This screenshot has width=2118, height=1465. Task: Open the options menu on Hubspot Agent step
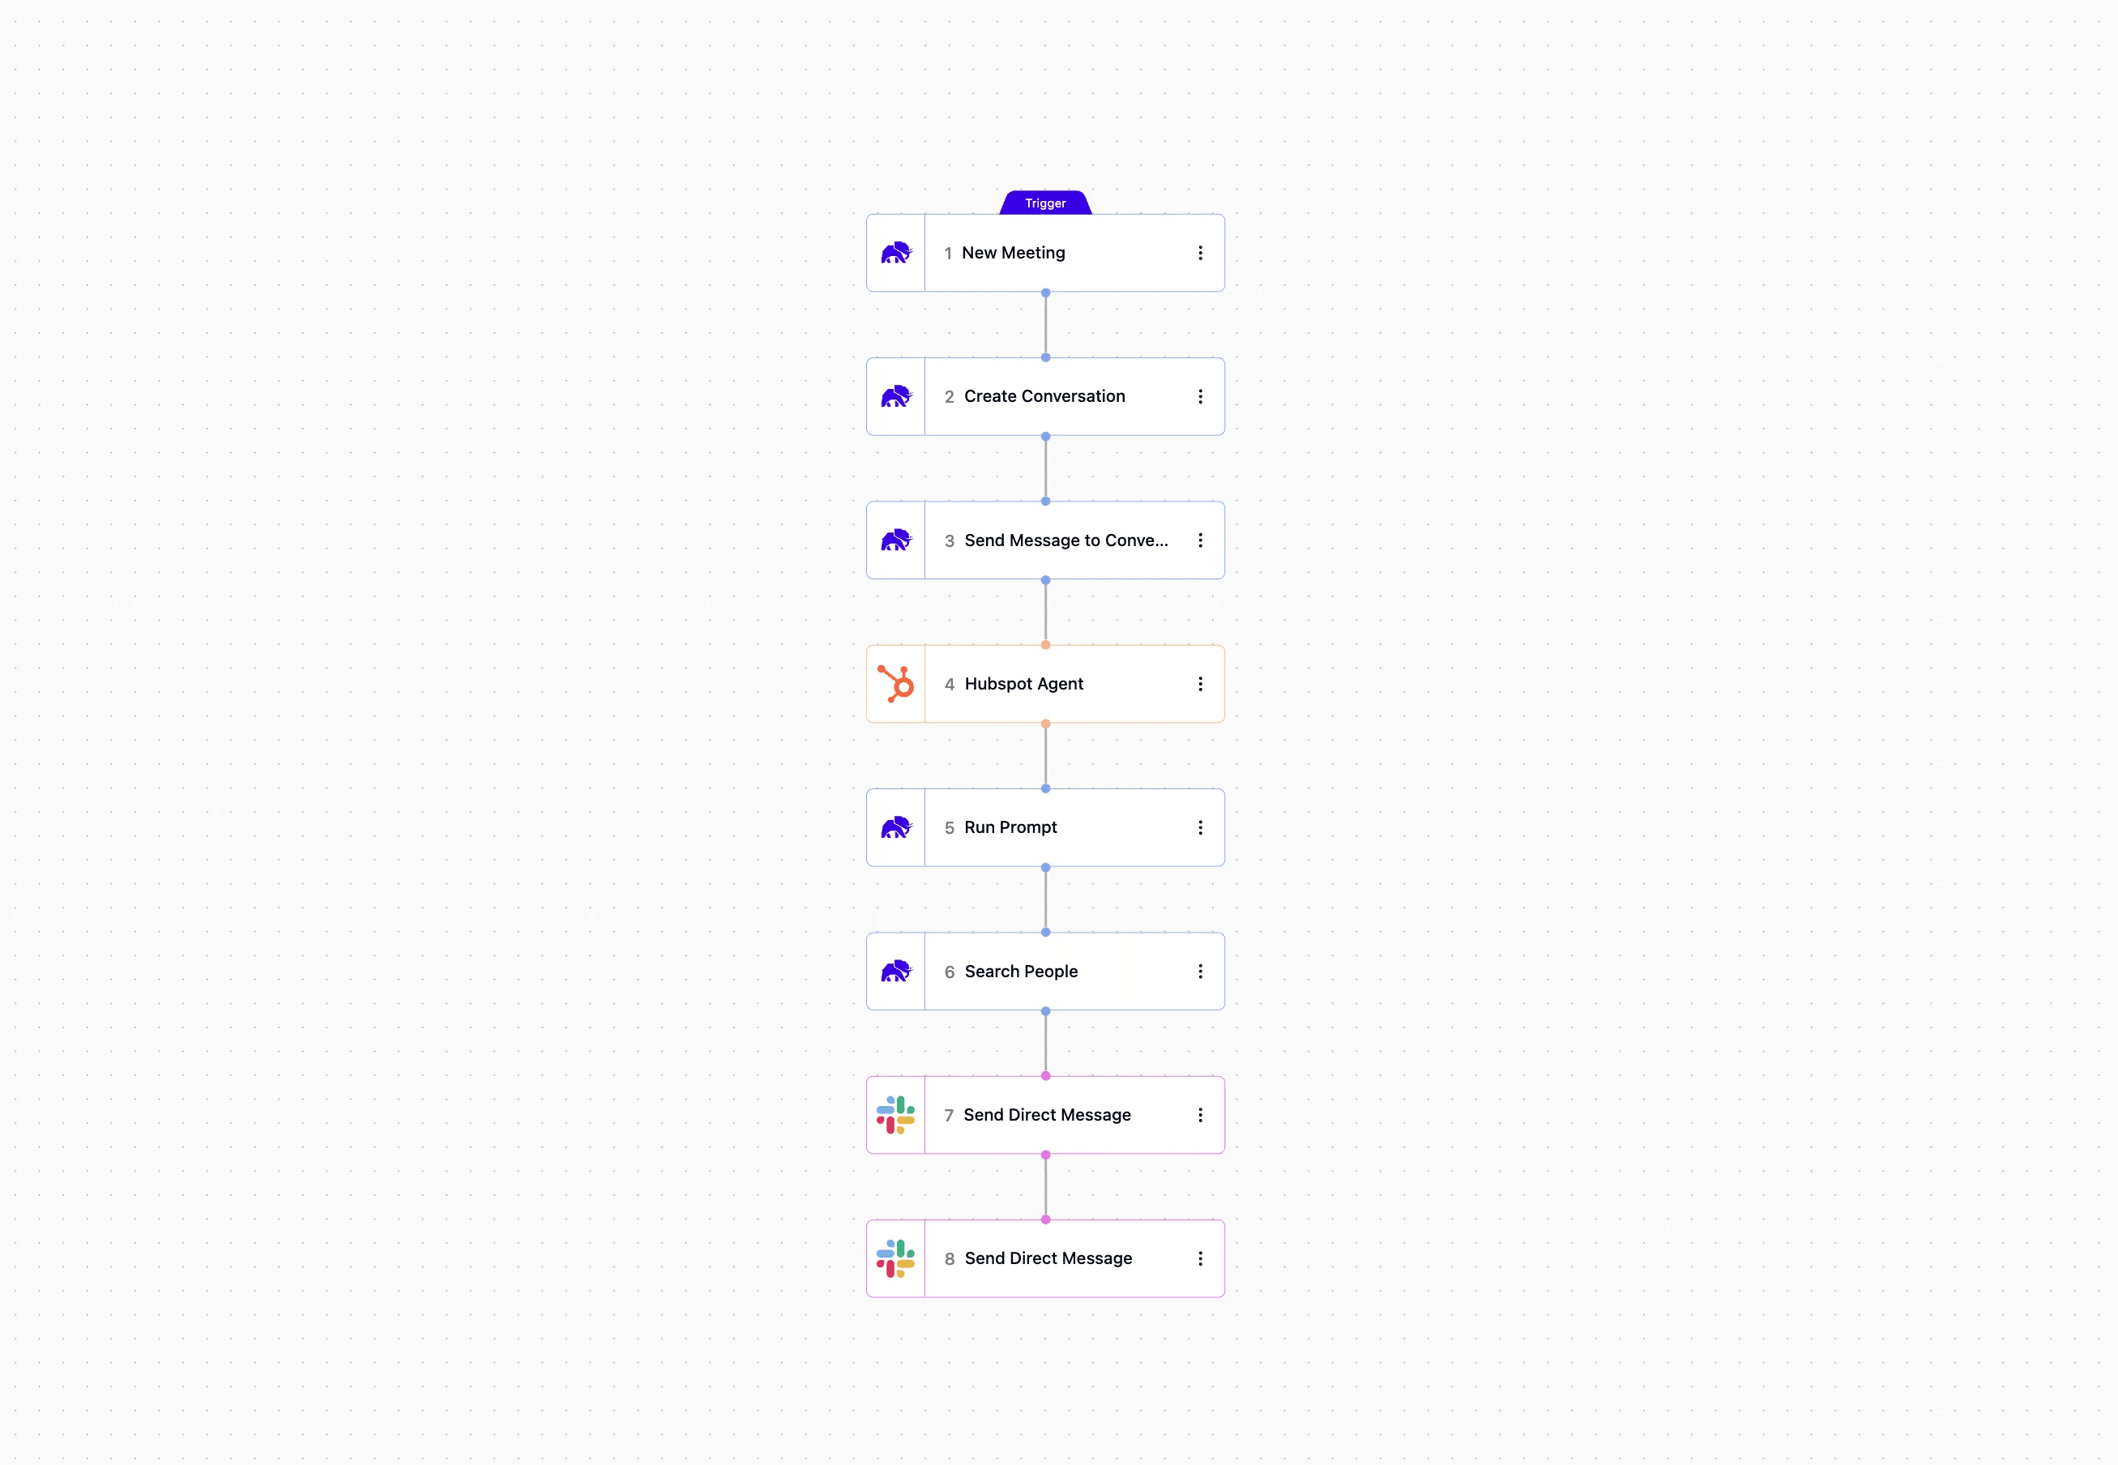(1200, 683)
